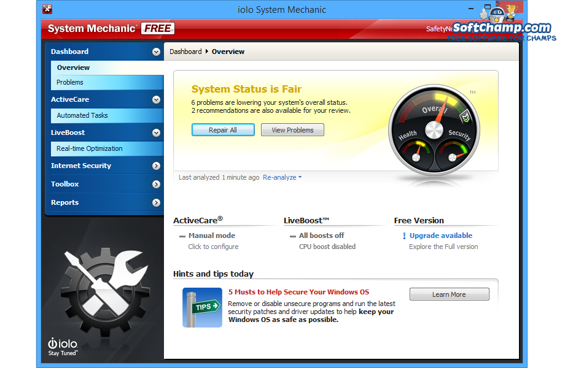Expand the Internet Security section arrow
The image size is (565, 368).
click(x=156, y=166)
